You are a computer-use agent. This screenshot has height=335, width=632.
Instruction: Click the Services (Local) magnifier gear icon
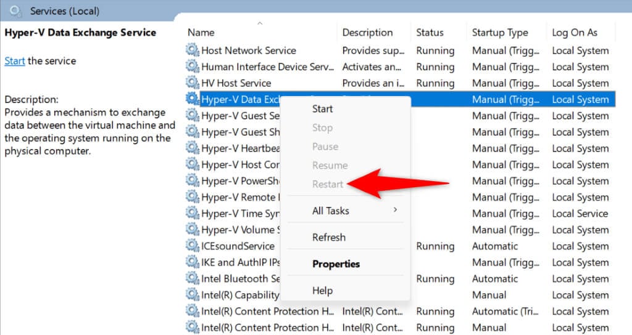[x=16, y=11]
